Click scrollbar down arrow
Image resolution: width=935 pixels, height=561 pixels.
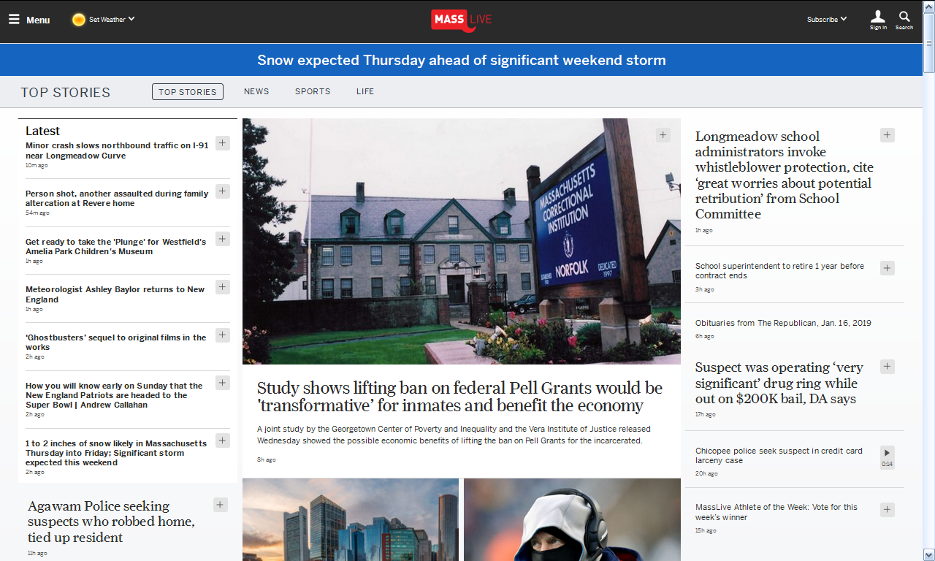tap(928, 554)
